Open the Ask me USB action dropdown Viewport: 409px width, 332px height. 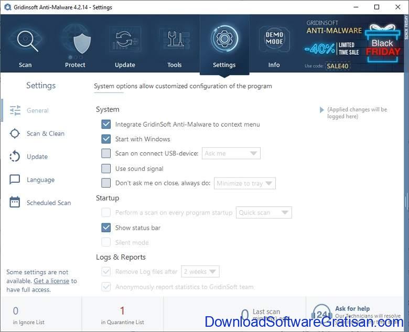coord(231,153)
